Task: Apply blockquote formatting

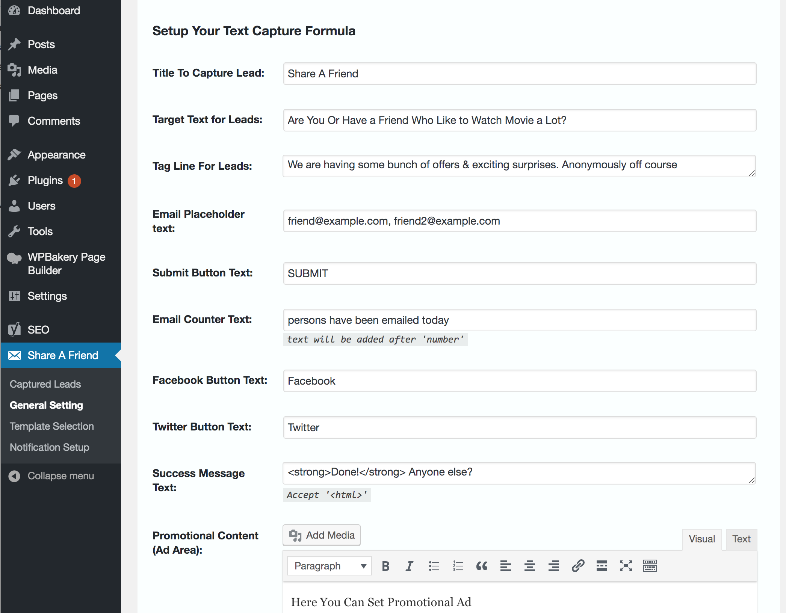Action: 482,566
